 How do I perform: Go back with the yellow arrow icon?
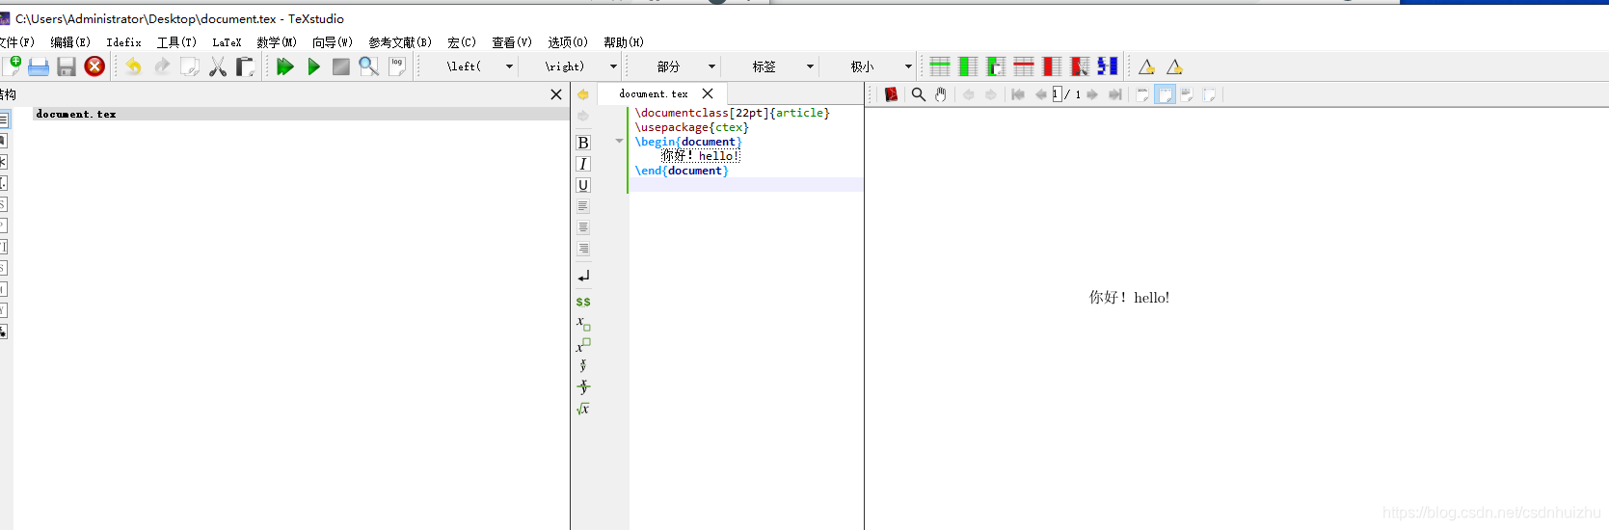click(583, 94)
